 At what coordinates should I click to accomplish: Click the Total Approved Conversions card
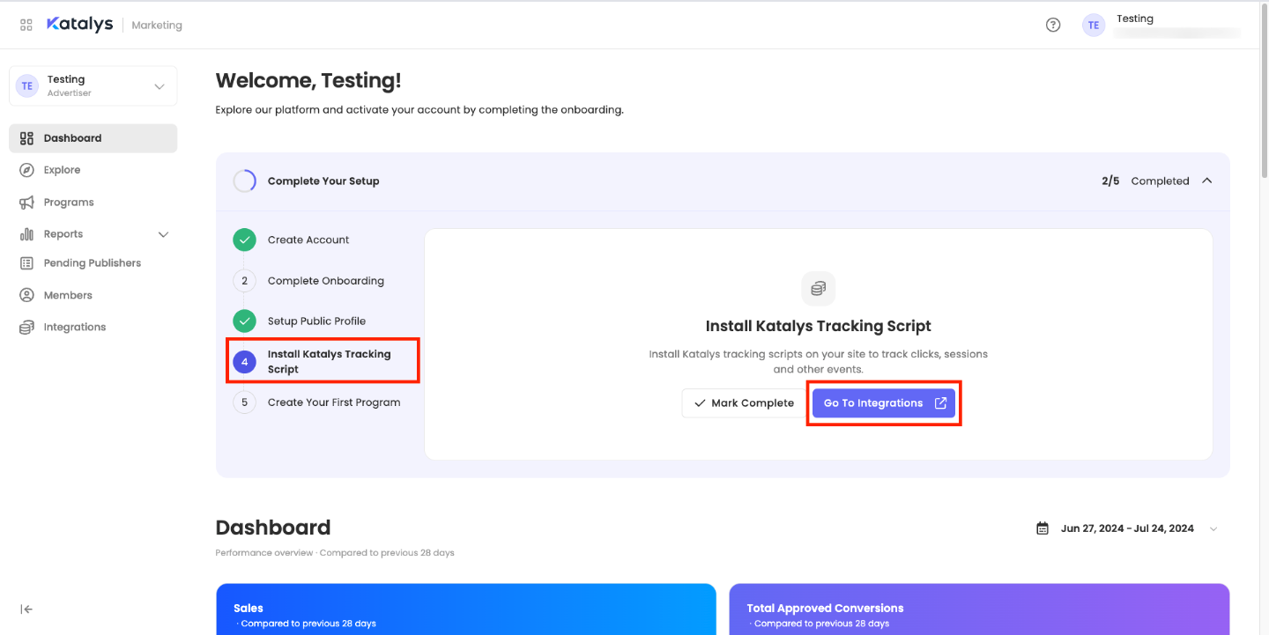(979, 609)
